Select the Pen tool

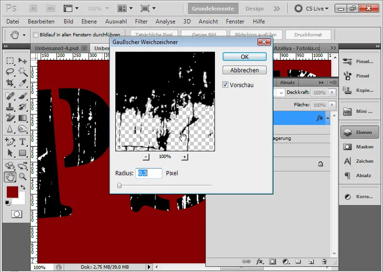(10, 141)
